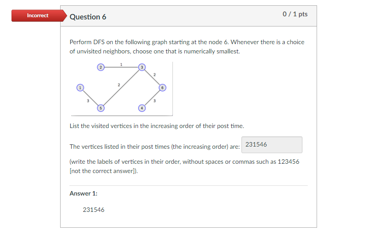Image resolution: width=371 pixels, height=241 pixels.
Task: Click edge weight 3 between nodes 1 and 5
Action: 88,101
